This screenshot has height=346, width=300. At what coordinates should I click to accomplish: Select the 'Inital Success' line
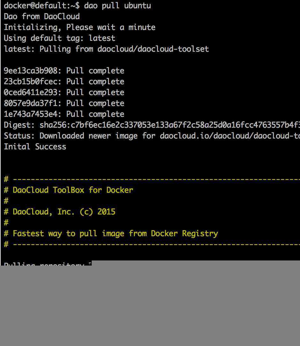coord(35,147)
